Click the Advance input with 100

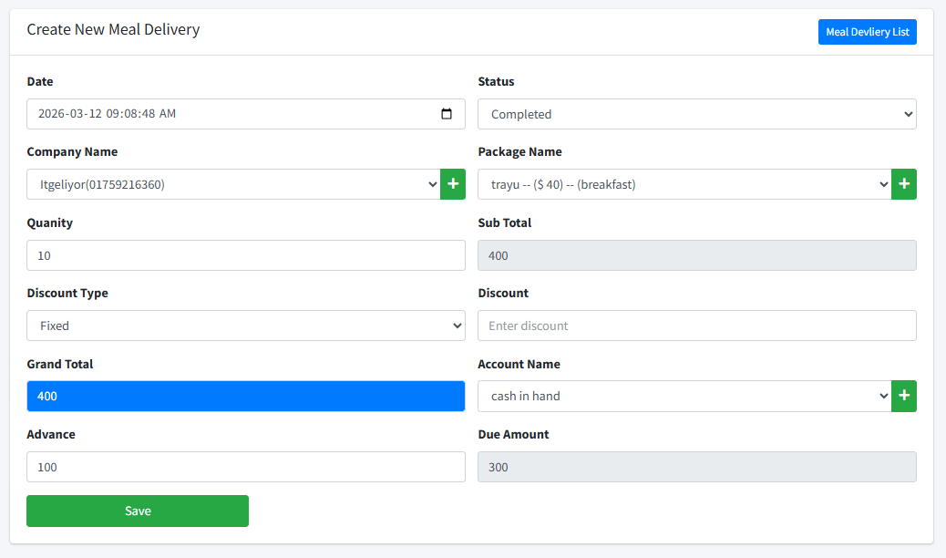tap(245, 467)
